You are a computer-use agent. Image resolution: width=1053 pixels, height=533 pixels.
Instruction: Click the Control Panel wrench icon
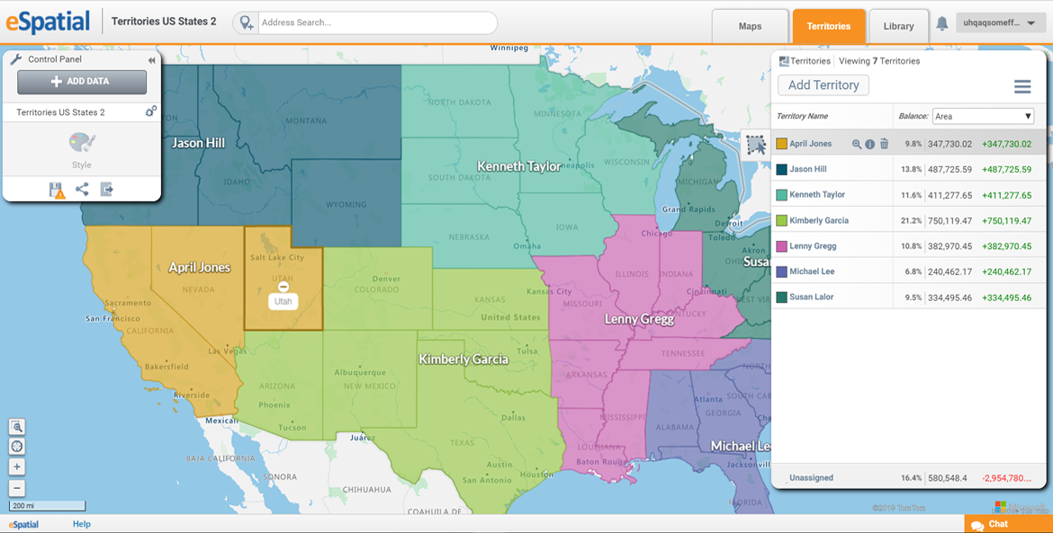tap(15, 59)
